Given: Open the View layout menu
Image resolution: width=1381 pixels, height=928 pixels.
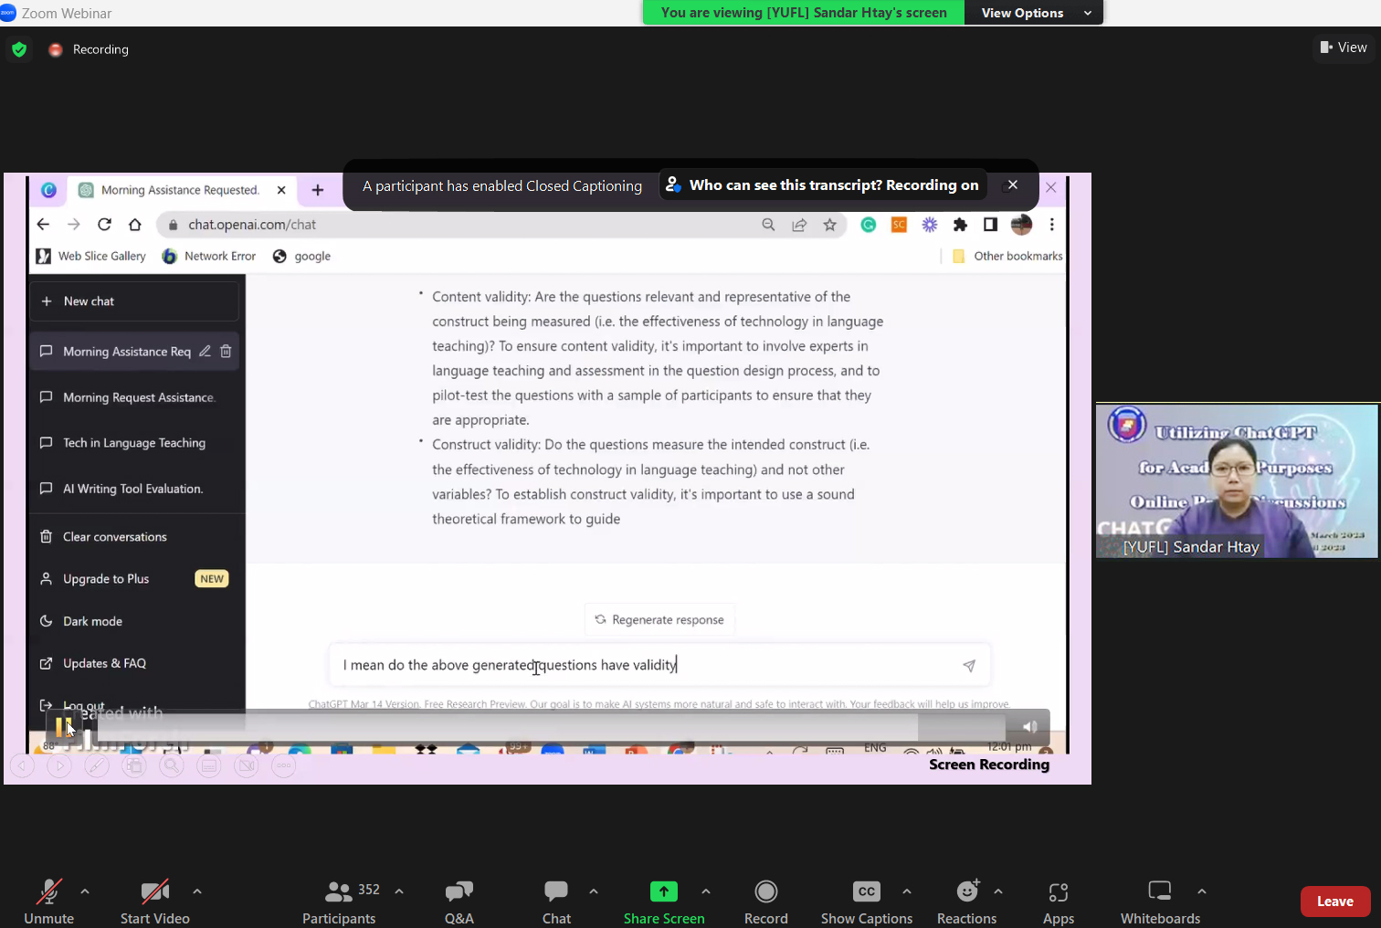Looking at the screenshot, I should point(1344,47).
